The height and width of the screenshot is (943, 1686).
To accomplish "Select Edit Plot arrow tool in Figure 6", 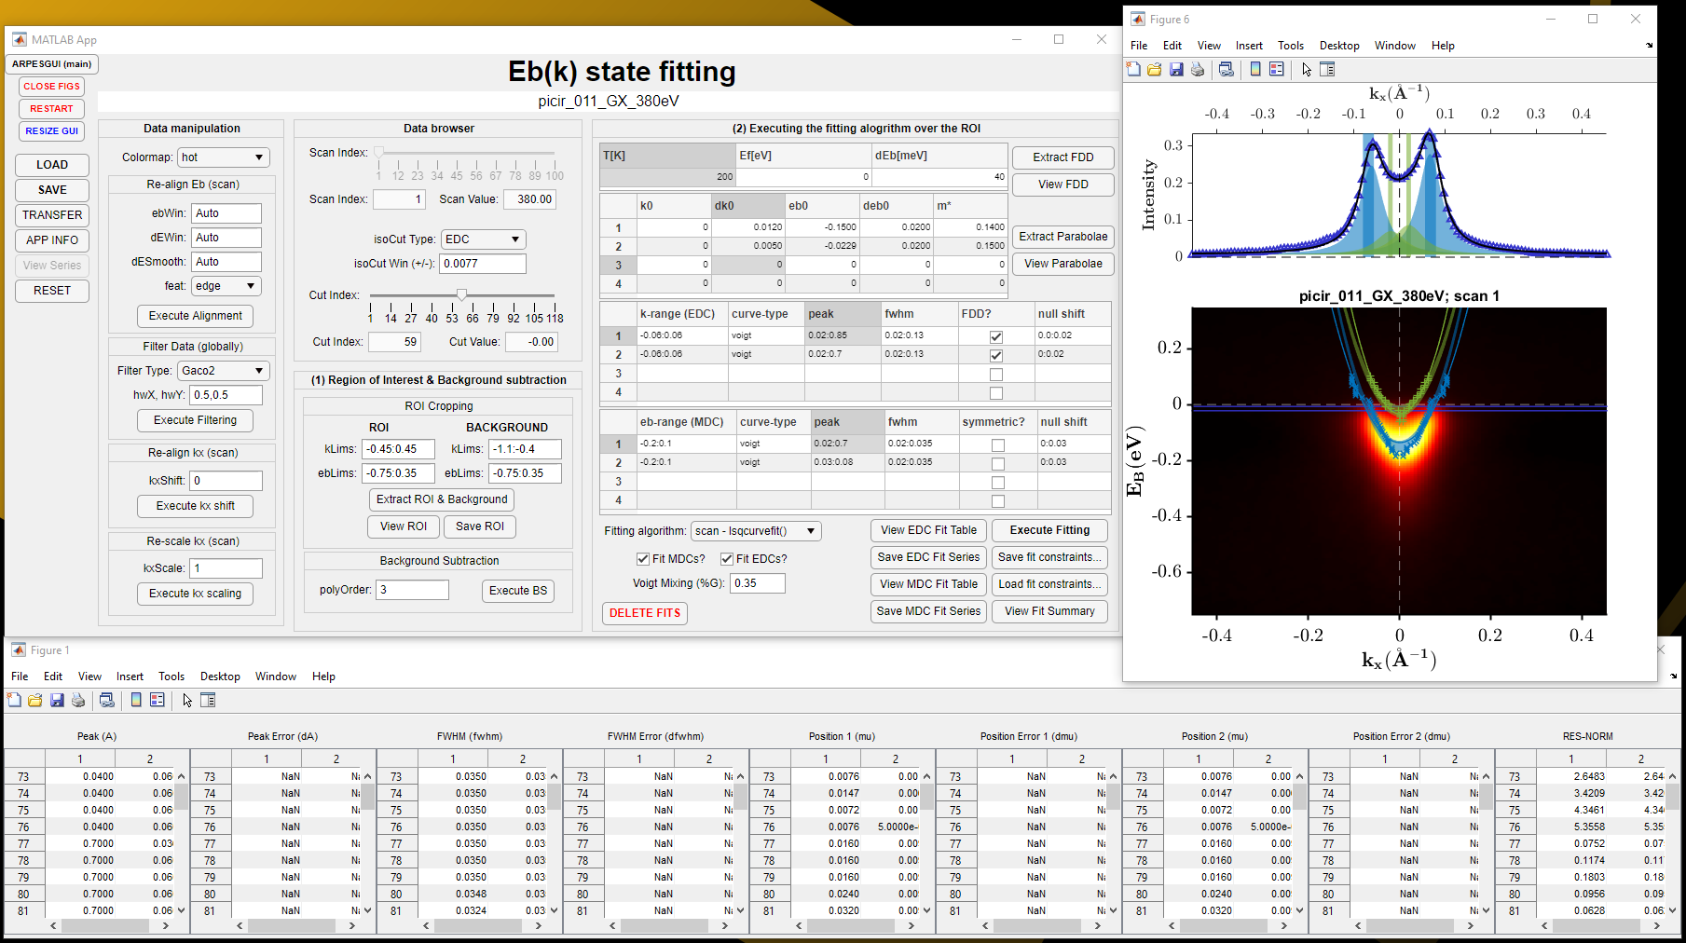I will [1307, 69].
